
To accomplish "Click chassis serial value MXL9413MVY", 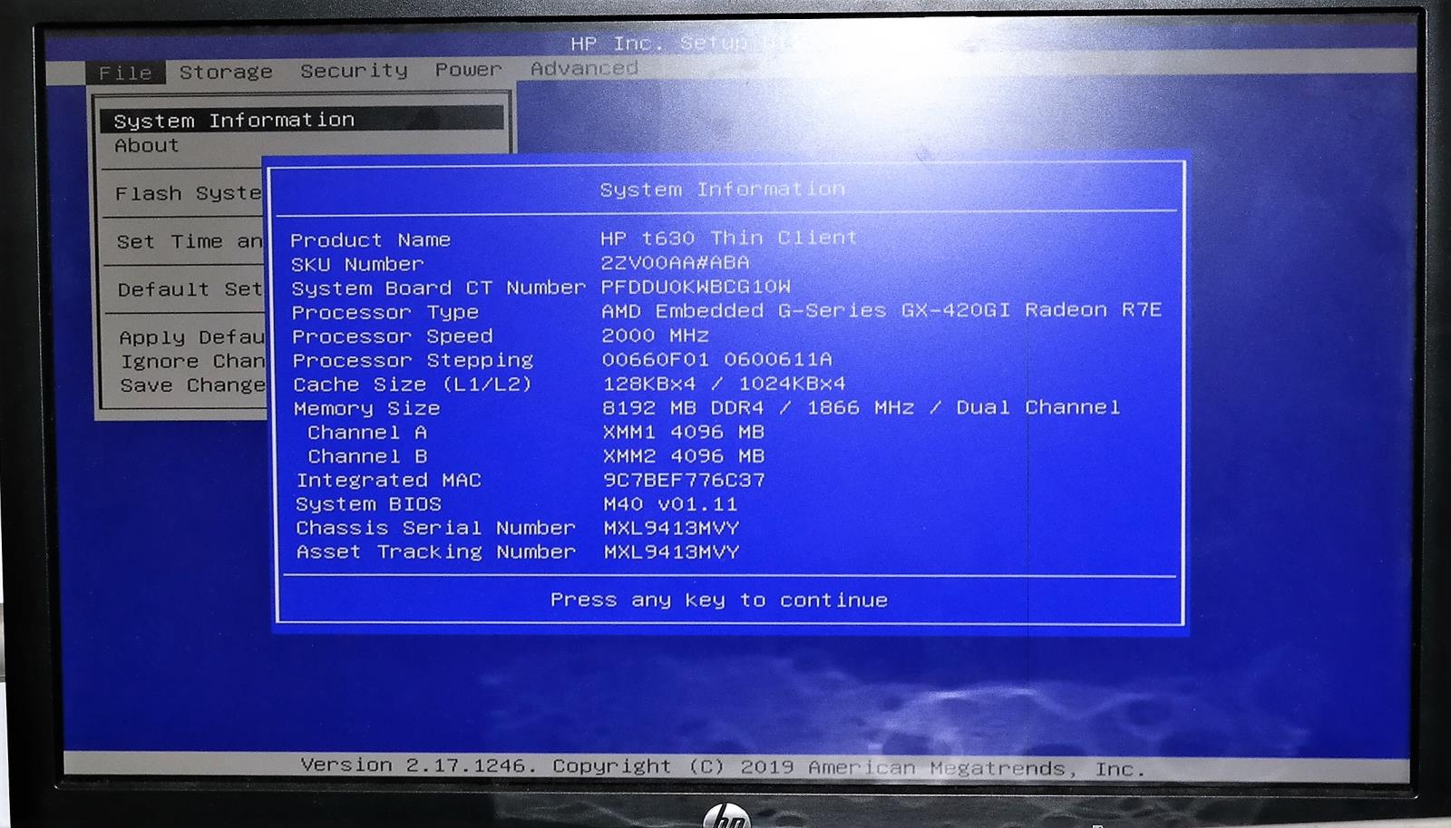I will coord(672,528).
